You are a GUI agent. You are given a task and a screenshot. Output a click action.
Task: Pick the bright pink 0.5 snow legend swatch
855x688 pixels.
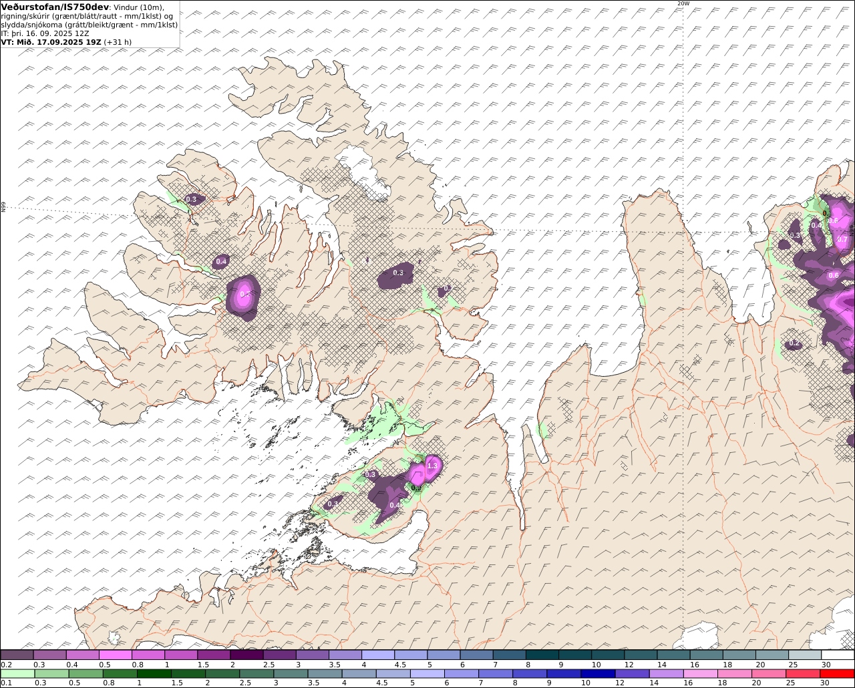pyautogui.click(x=115, y=655)
